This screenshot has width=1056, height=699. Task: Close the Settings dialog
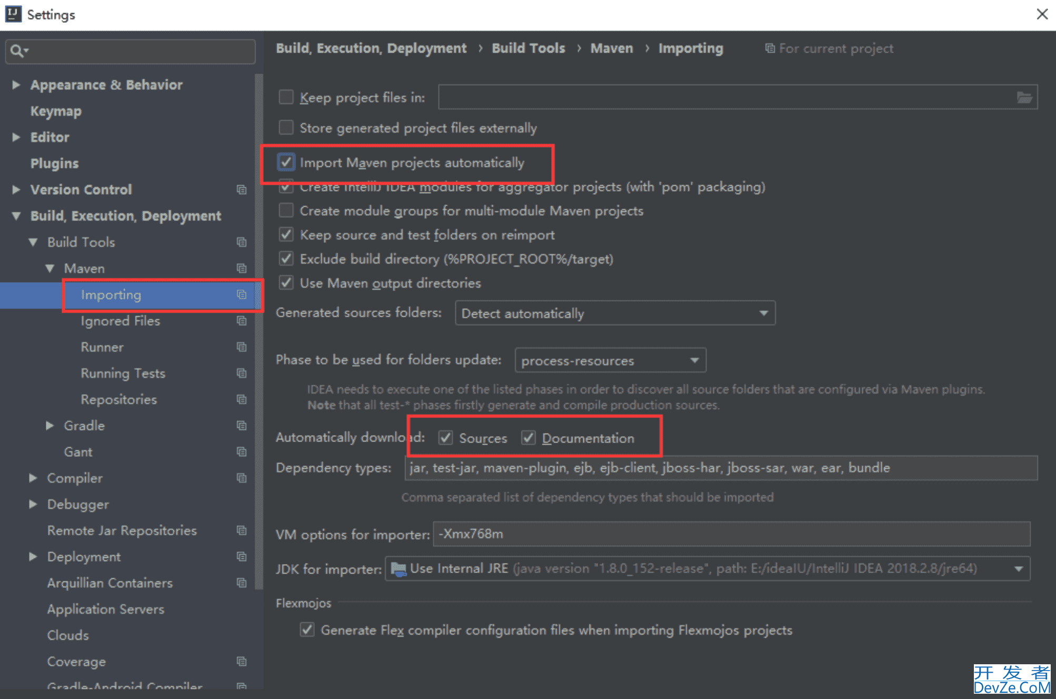tap(1042, 14)
